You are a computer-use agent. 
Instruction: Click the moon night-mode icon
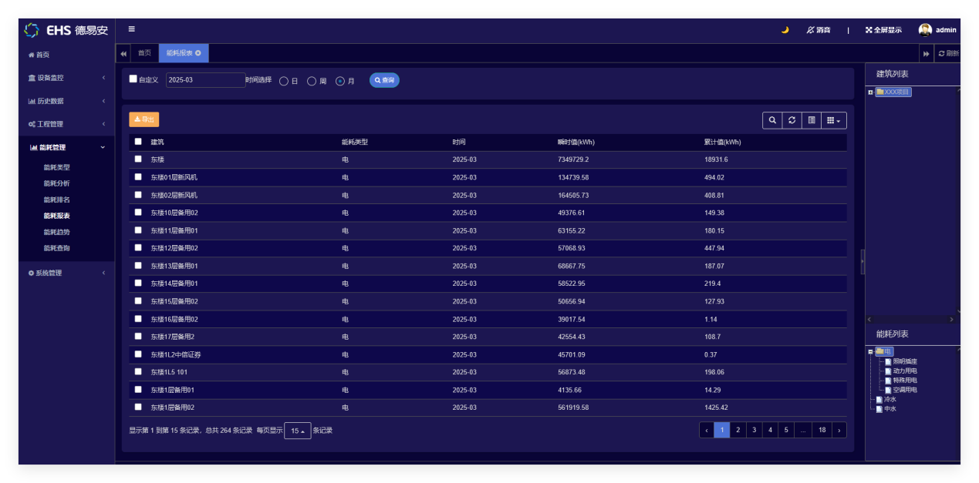785,30
